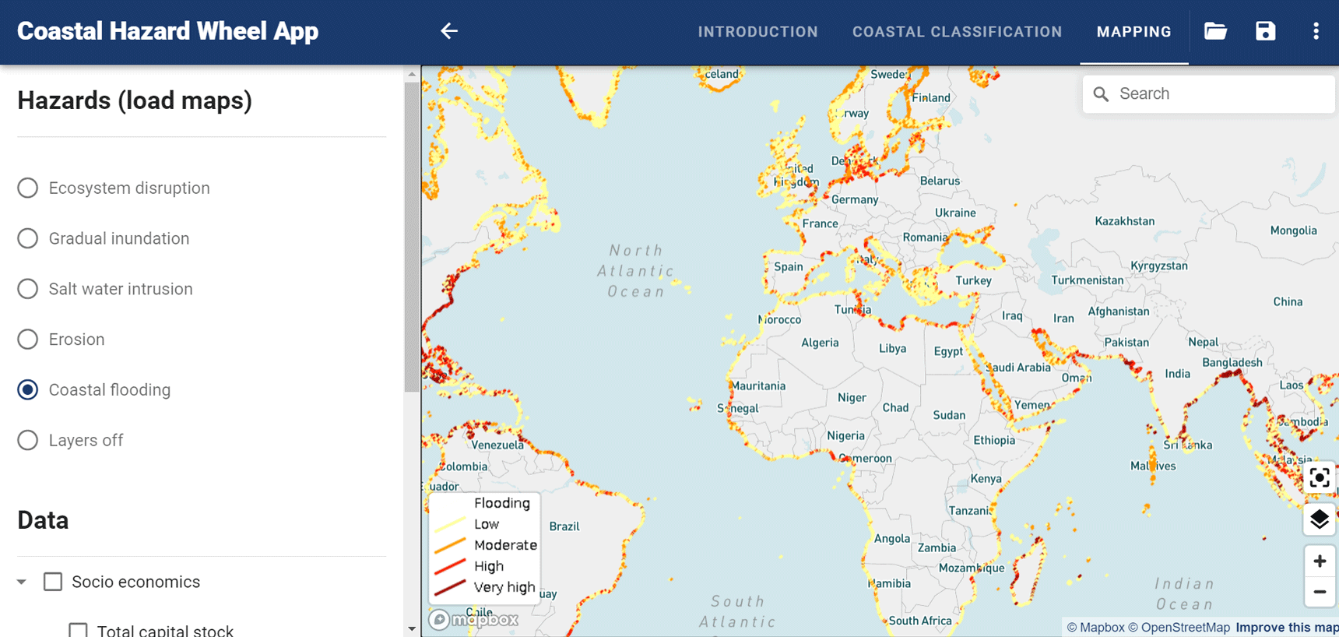
Task: Select the Ecosystem disruption hazard
Action: tap(28, 188)
